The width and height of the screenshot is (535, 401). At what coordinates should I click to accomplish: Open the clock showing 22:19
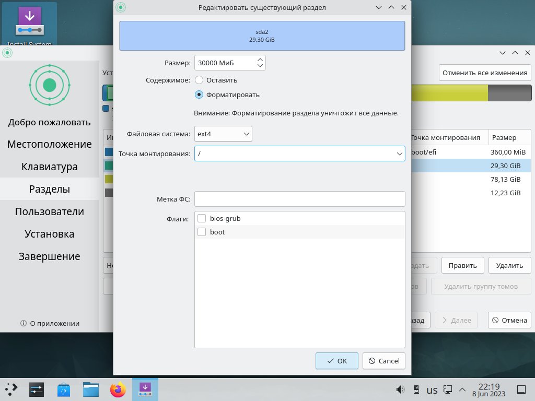[489, 390]
